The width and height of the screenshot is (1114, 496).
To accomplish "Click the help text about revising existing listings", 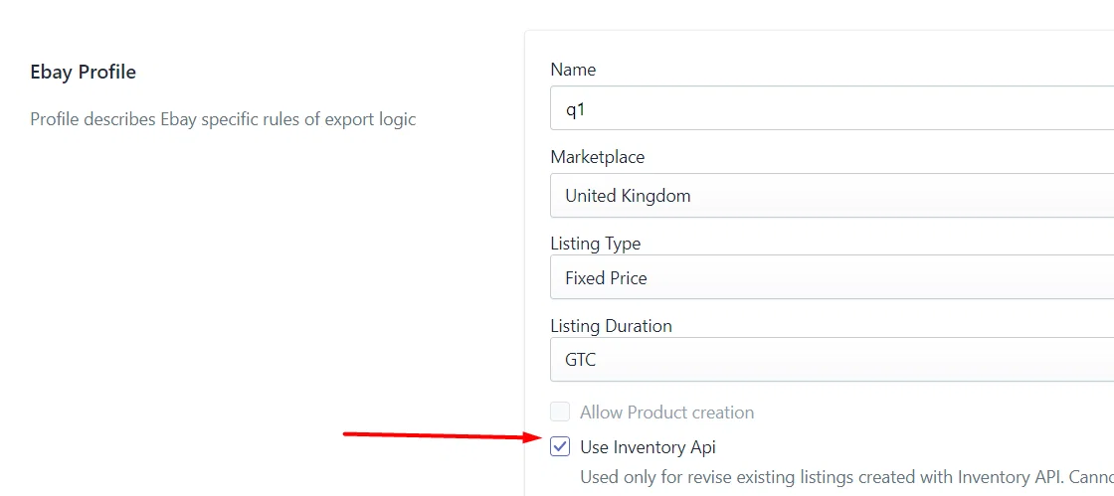I will click(846, 476).
